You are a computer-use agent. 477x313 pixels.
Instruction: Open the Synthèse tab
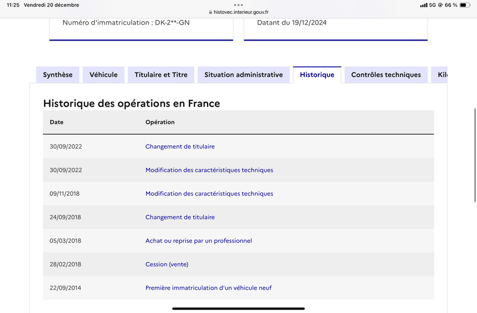[x=57, y=75]
